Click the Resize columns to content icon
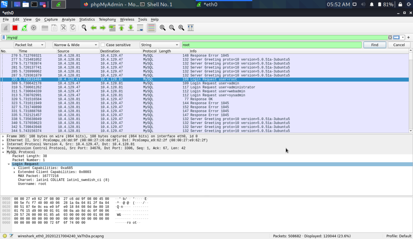The width and height of the screenshot is (413, 239). click(191, 28)
